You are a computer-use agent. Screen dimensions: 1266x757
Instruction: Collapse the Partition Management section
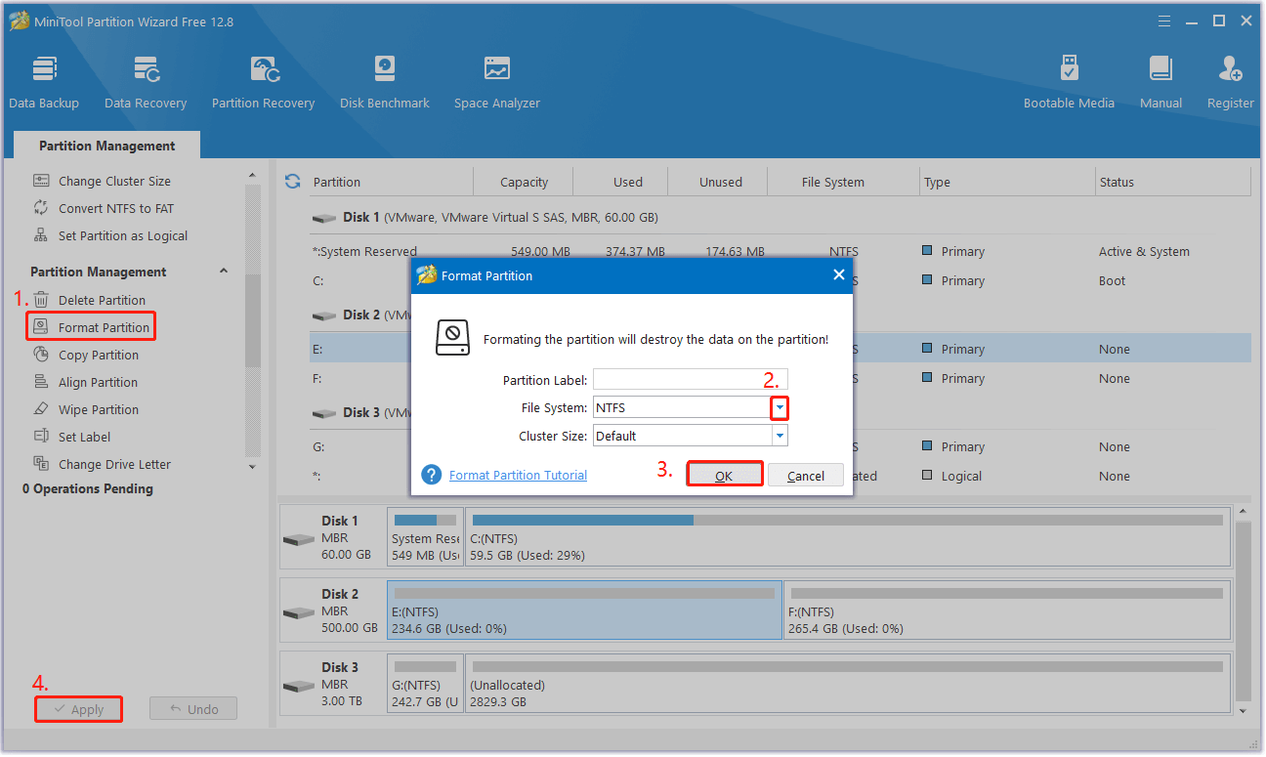(223, 271)
